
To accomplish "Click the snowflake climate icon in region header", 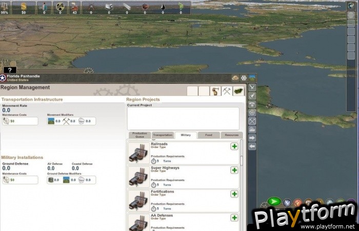I will 244,78.
